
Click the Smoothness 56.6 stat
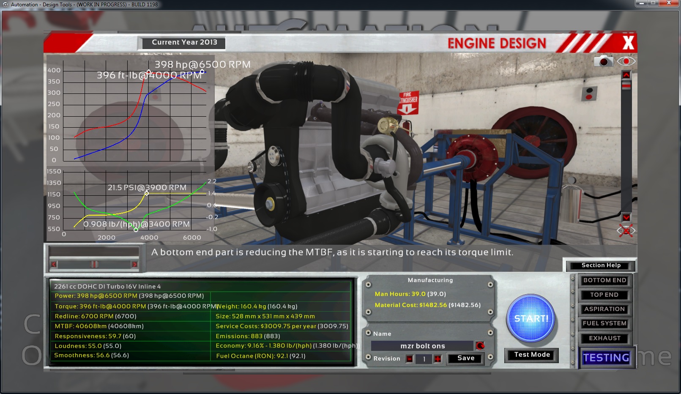click(91, 355)
